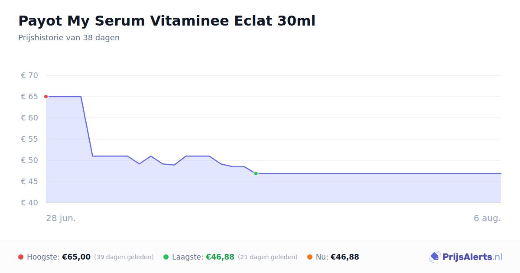Click the 28 jun. start date label
Screen dimensions: 520x273
coord(61,218)
